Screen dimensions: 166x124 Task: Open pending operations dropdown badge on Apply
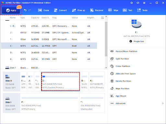tap(19, 7)
